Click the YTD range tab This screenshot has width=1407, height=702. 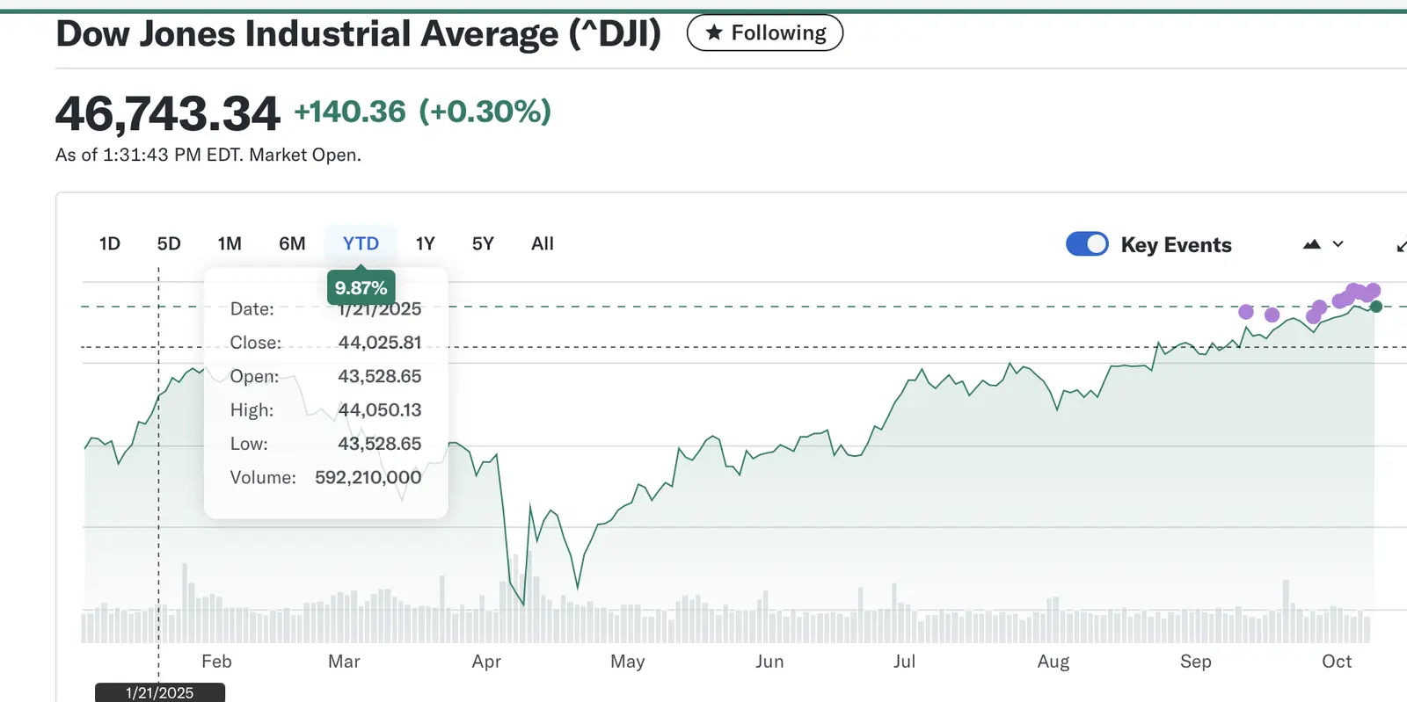[361, 243]
